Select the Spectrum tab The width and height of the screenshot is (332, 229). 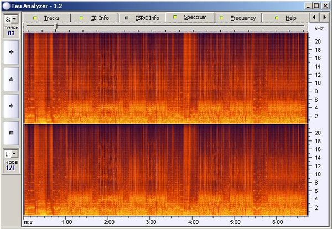coord(190,17)
